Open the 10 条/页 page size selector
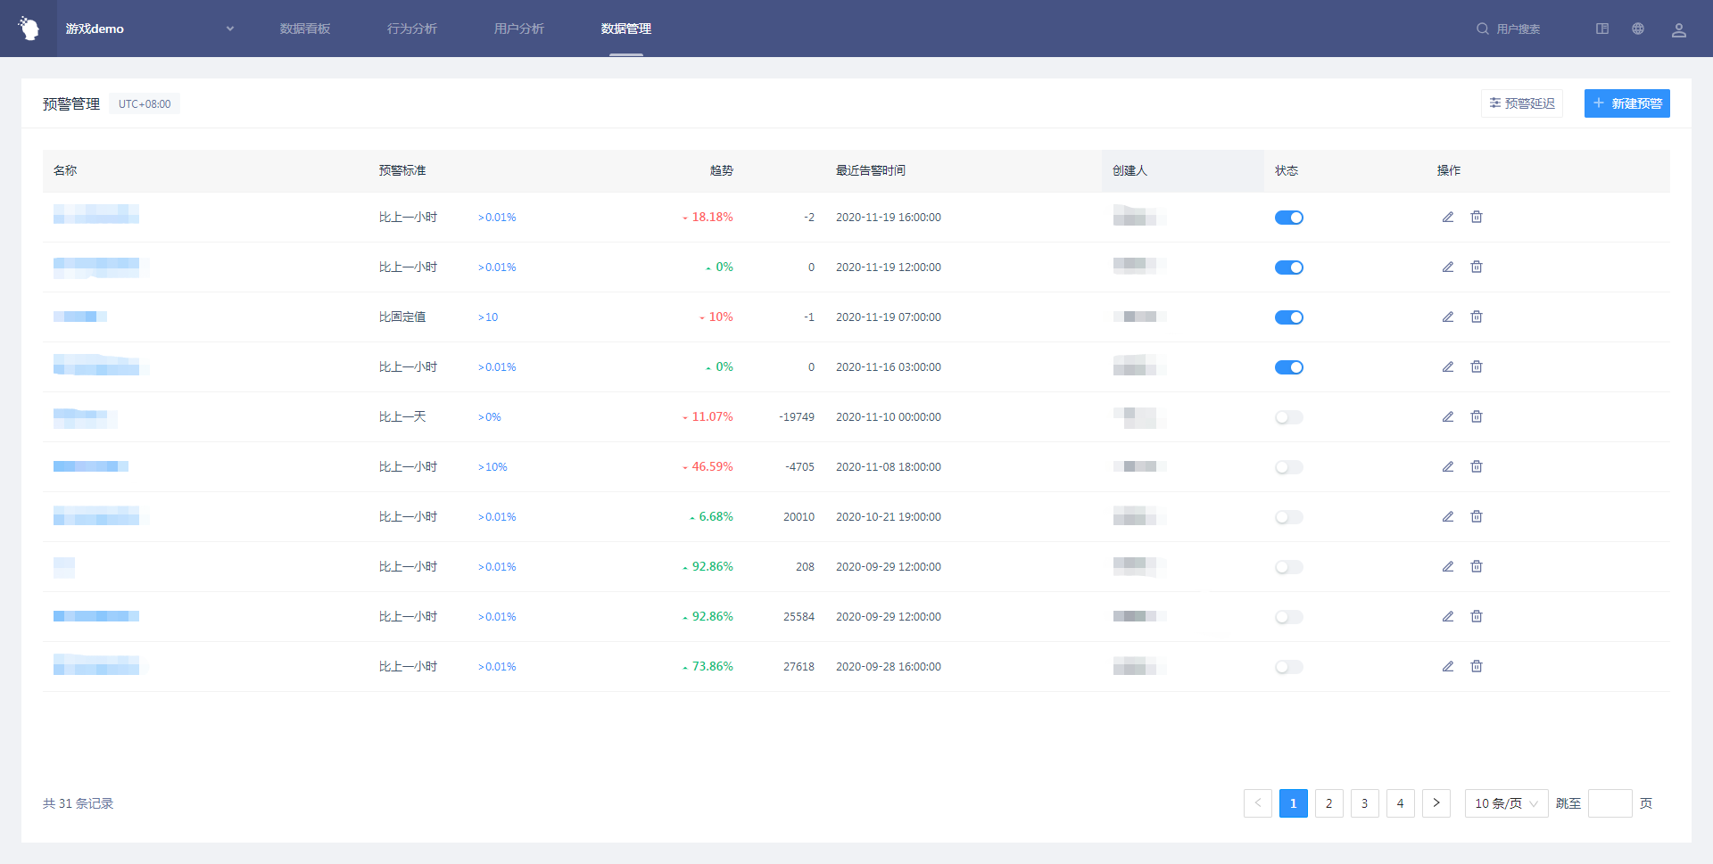 pyautogui.click(x=1506, y=803)
